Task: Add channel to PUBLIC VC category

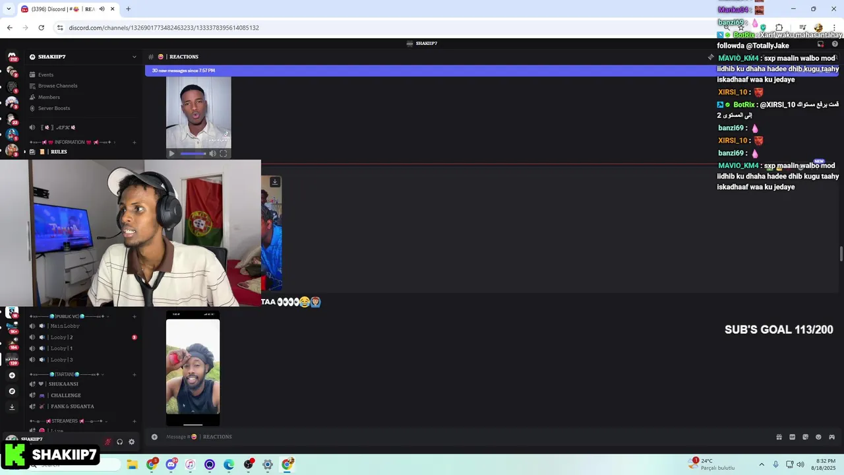Action: (x=135, y=317)
